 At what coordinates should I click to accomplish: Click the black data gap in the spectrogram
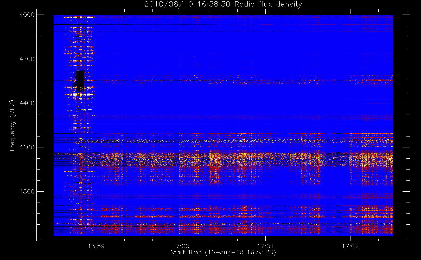tap(80, 81)
